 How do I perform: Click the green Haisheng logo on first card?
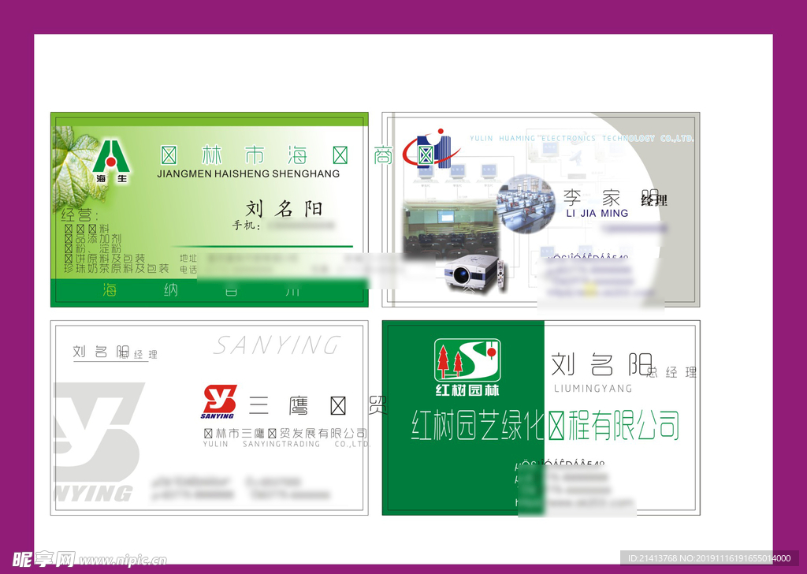click(x=111, y=162)
